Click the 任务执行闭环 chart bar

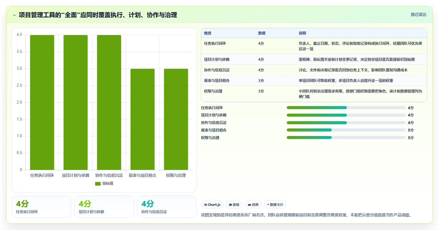click(42, 102)
